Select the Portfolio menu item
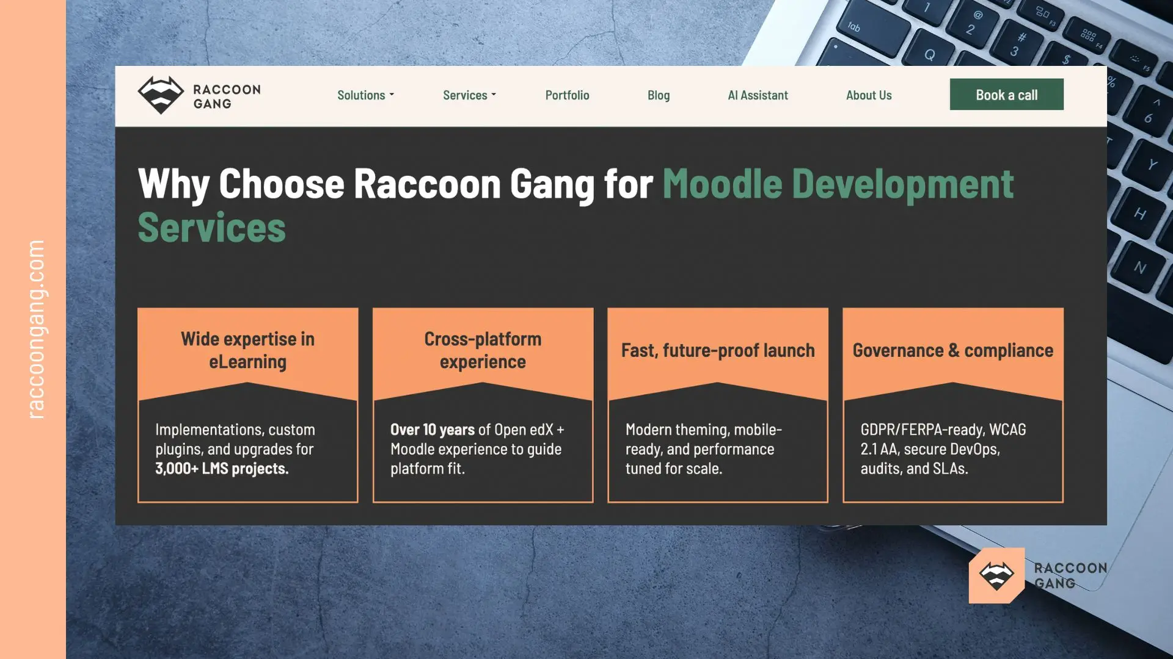Viewport: 1173px width, 659px height. (x=567, y=95)
